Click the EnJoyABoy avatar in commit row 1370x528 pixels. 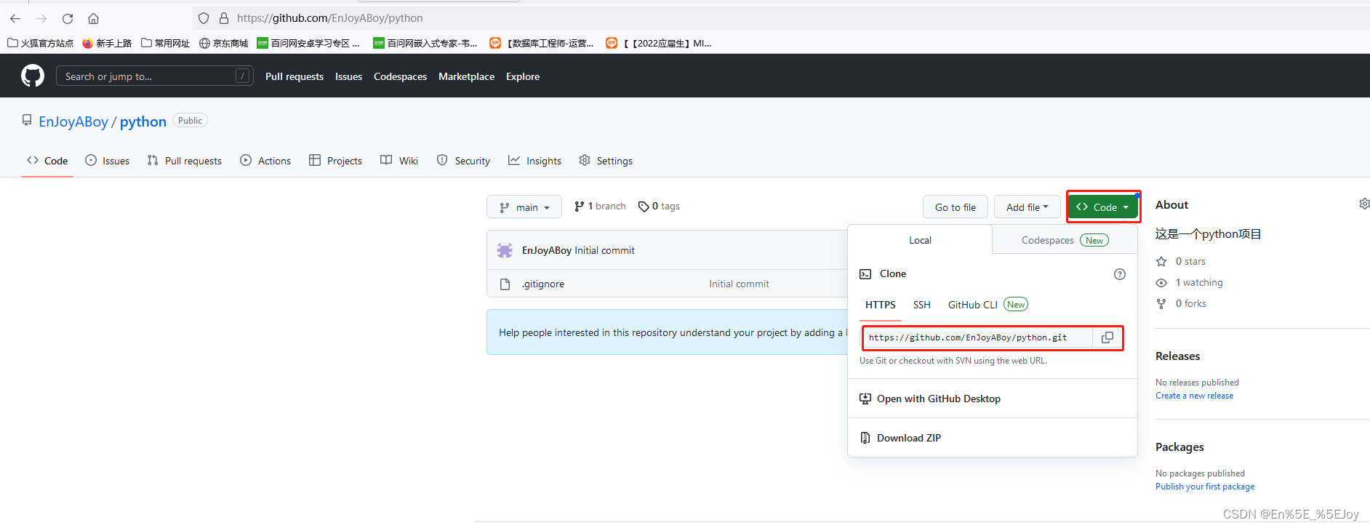(x=505, y=250)
